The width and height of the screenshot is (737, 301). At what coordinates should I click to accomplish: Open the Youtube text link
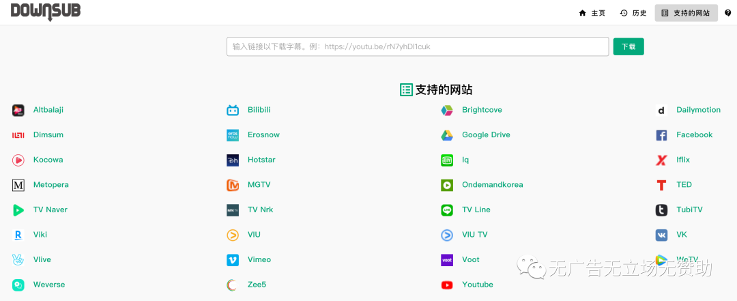[478, 285]
